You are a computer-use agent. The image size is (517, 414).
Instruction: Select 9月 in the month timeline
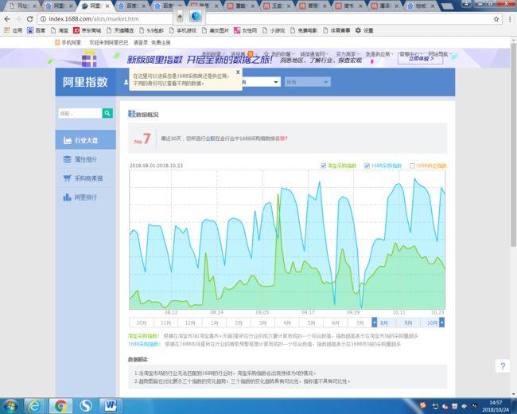click(x=408, y=322)
